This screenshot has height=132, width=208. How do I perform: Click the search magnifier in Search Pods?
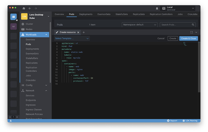(193, 25)
